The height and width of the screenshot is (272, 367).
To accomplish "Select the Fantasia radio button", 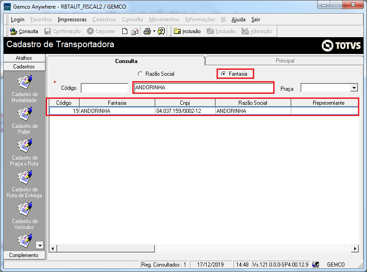I will pos(223,74).
